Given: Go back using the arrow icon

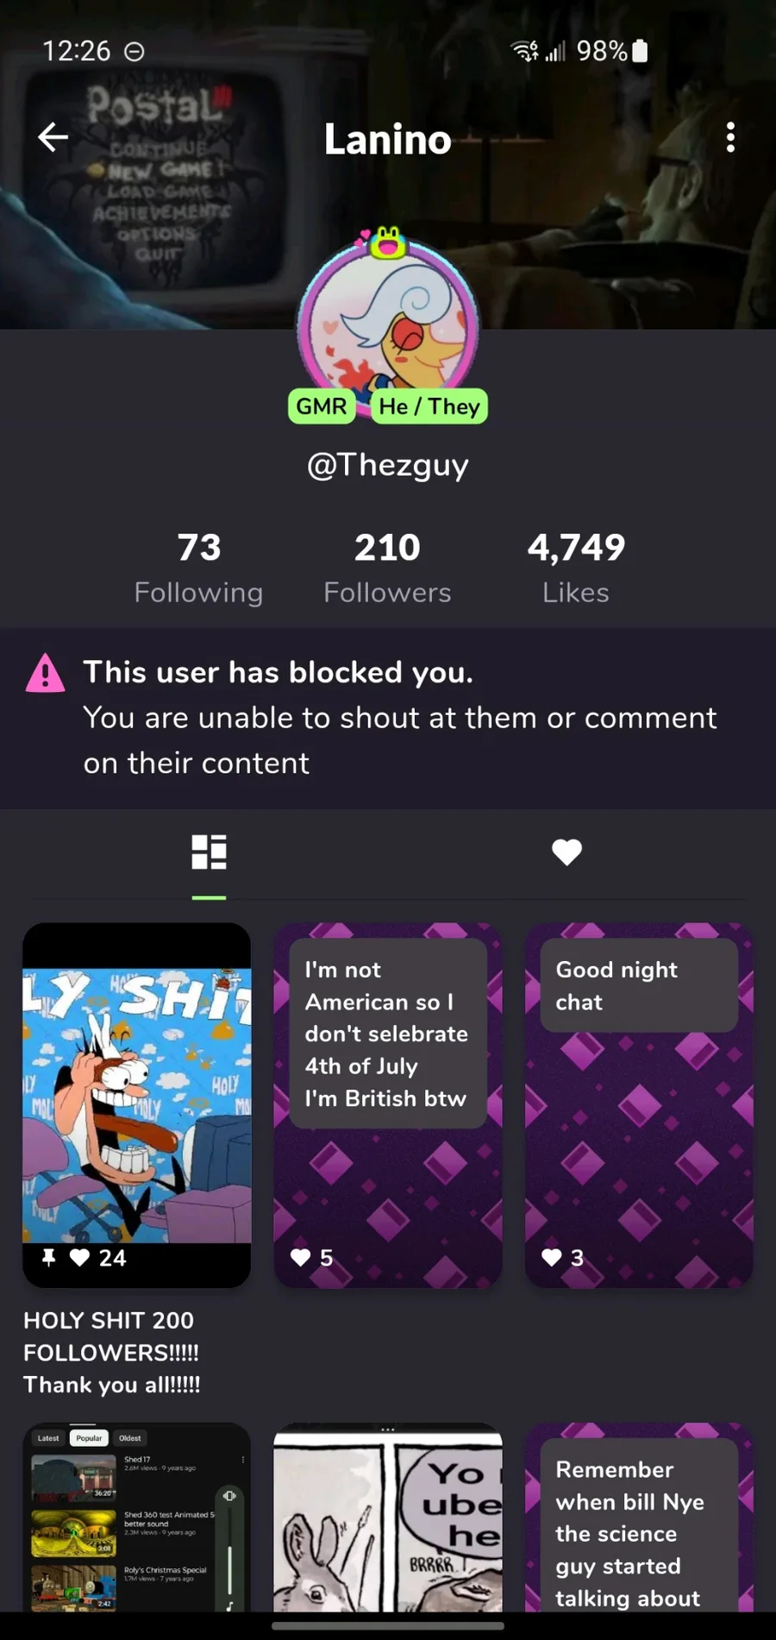Looking at the screenshot, I should pyautogui.click(x=53, y=137).
